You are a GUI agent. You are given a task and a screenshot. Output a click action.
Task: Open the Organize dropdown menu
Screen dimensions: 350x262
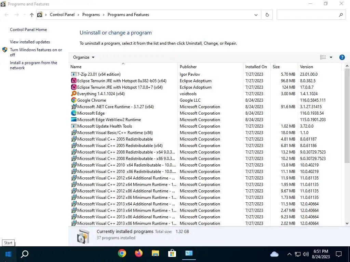84,57
